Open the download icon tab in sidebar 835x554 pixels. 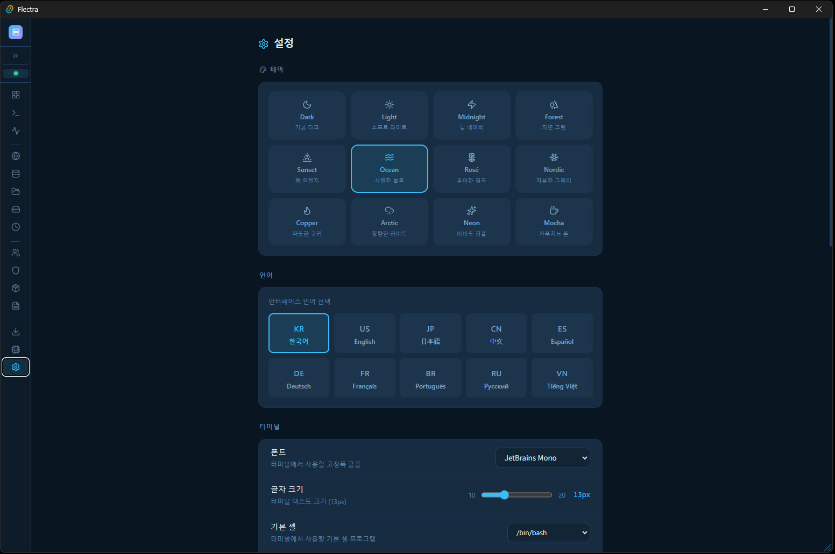(16, 332)
